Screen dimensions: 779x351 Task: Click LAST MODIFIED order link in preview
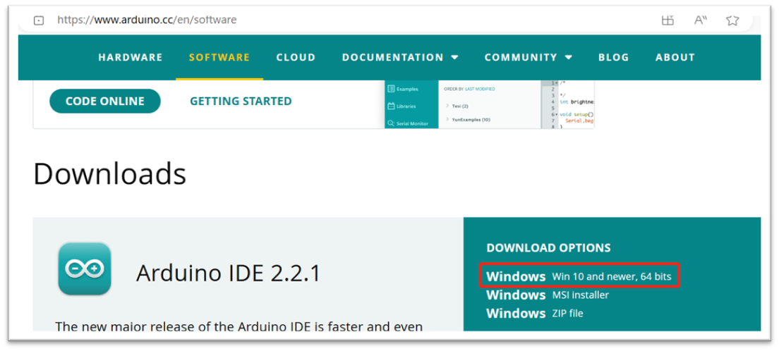coord(479,89)
